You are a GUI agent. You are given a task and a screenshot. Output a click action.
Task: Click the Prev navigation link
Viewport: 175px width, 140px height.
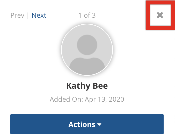click(17, 15)
